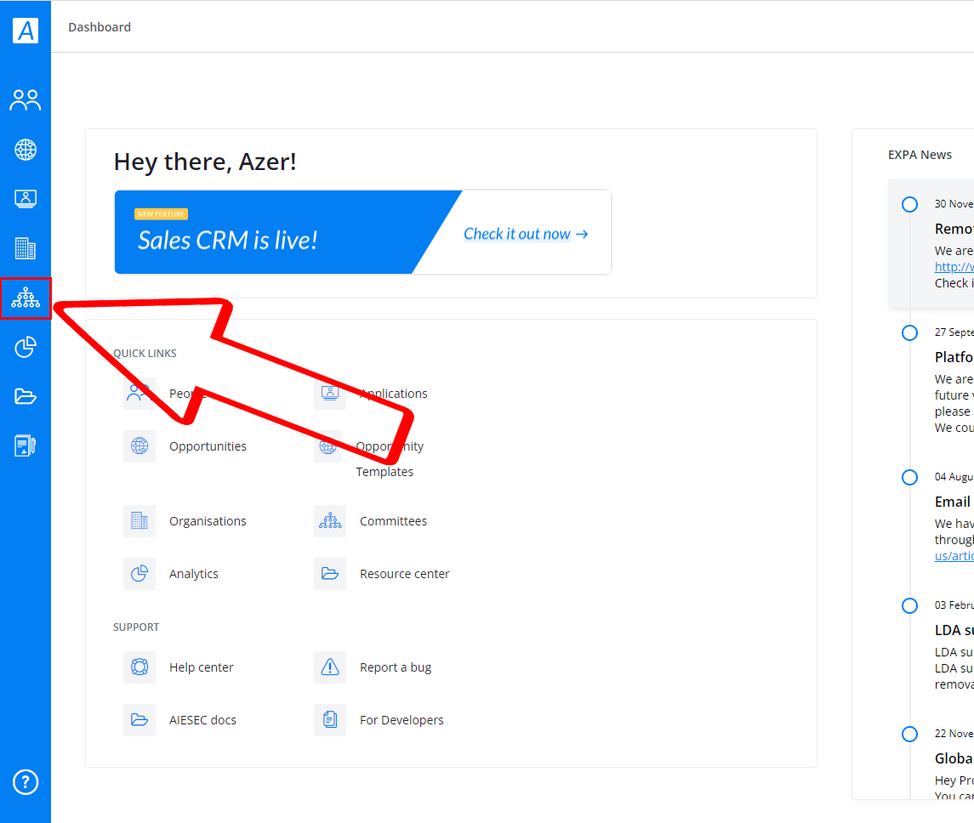Screen dimensions: 974x823
Task: Click the Resource center folder icon
Action: [330, 574]
